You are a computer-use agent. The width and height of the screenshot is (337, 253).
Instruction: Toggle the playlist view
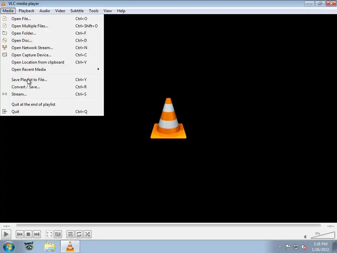70,234
